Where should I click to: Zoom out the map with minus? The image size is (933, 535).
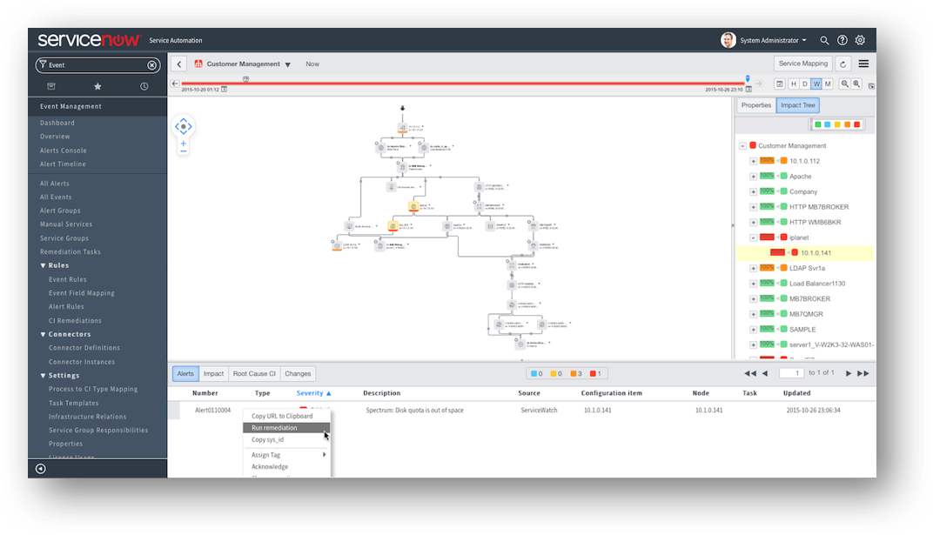[x=184, y=151]
